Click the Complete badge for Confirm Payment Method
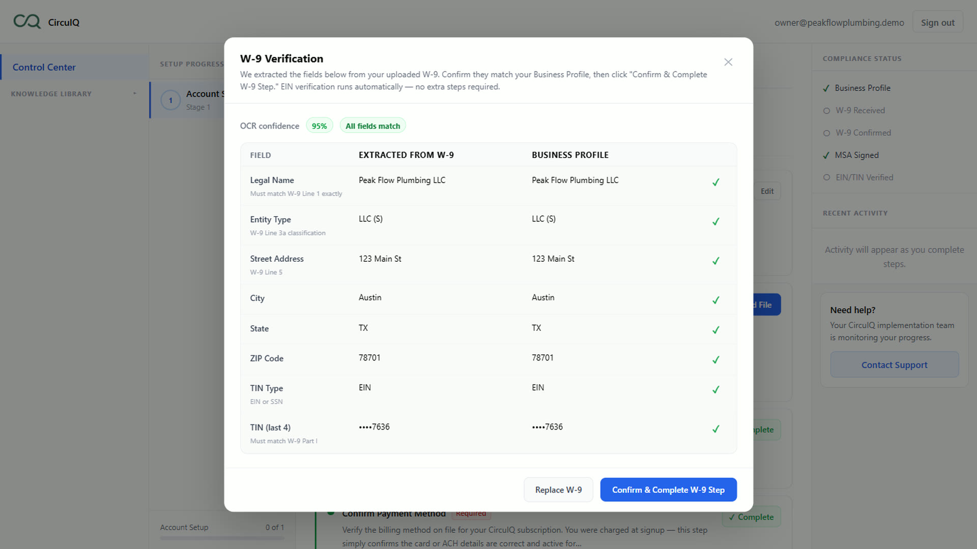This screenshot has width=977, height=549. tap(751, 517)
